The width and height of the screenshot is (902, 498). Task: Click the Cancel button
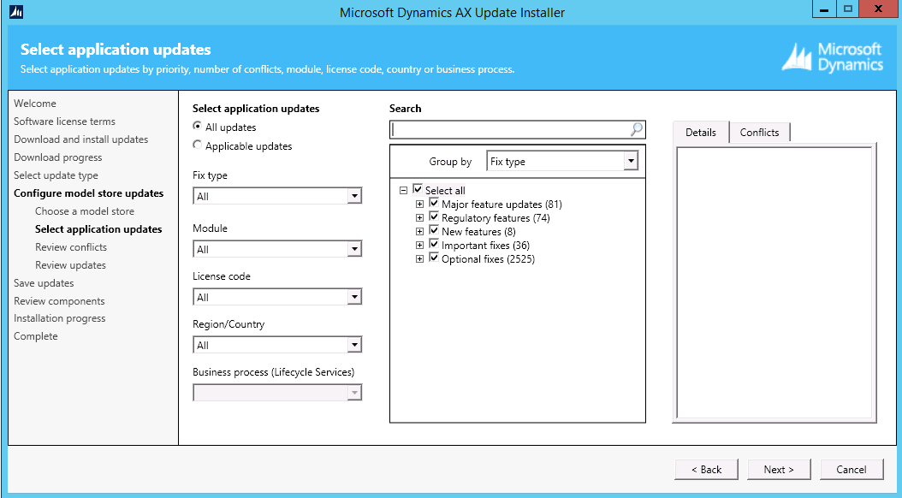pos(852,469)
